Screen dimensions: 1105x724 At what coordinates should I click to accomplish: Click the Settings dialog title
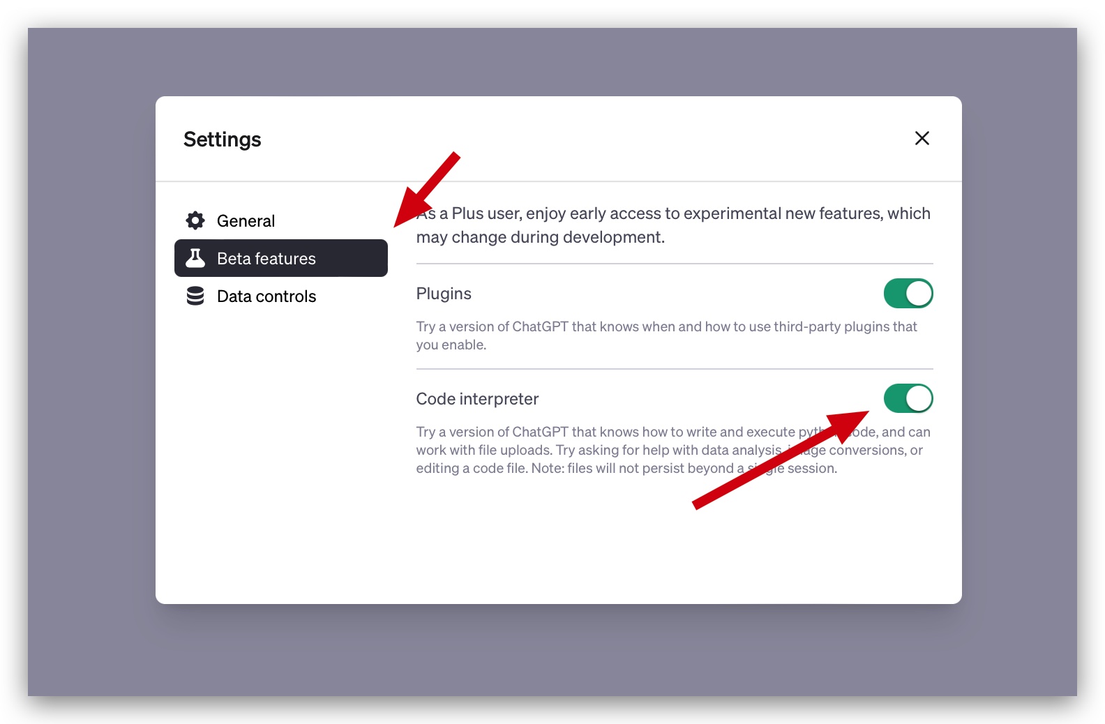tap(222, 139)
